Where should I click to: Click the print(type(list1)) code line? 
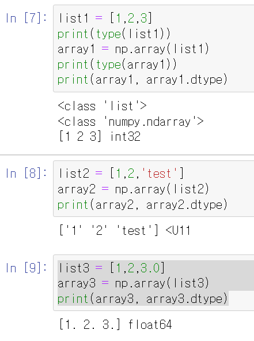[x=114, y=34]
